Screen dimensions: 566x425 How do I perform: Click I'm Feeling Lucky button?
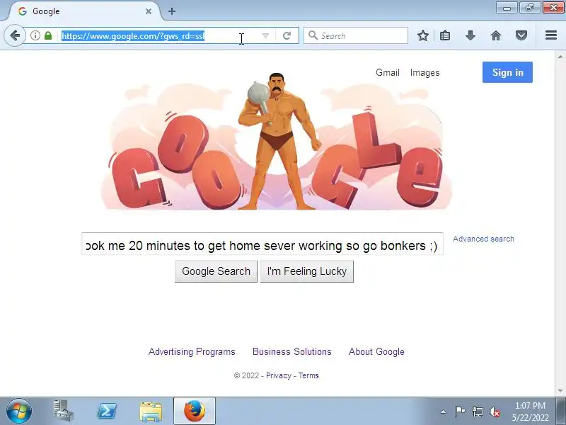pyautogui.click(x=307, y=271)
